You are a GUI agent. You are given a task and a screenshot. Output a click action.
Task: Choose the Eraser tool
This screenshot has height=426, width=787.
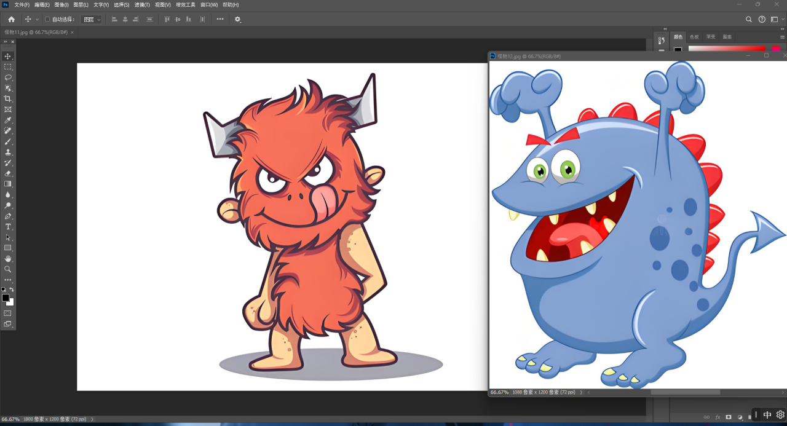[8, 174]
